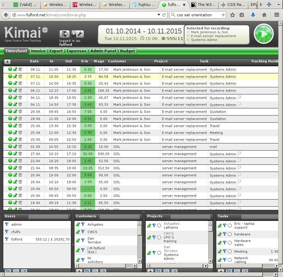Click Customers list scroll-down arrow
This screenshot has height=277, width=283.
139,261
